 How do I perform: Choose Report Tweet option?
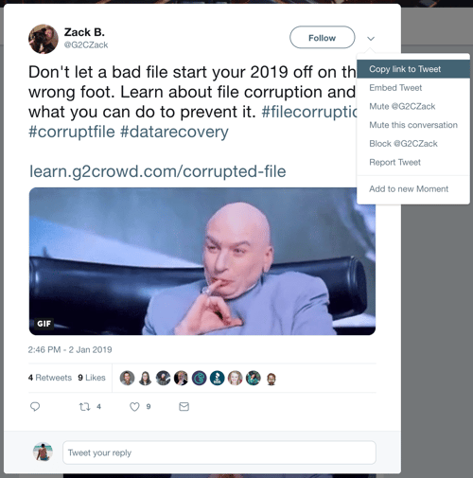click(394, 162)
